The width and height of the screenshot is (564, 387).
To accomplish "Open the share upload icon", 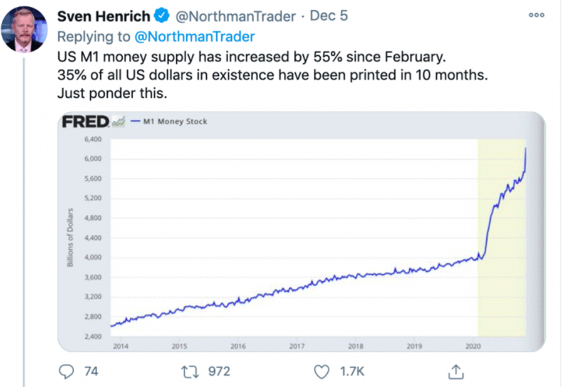I will coord(454,371).
